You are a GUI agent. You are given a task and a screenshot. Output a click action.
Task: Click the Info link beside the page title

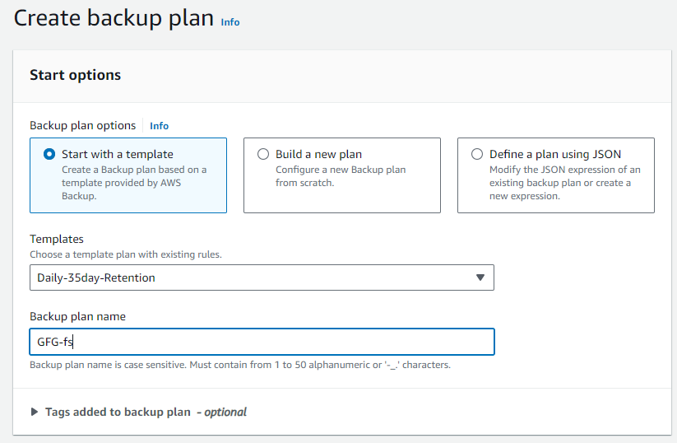tap(230, 22)
